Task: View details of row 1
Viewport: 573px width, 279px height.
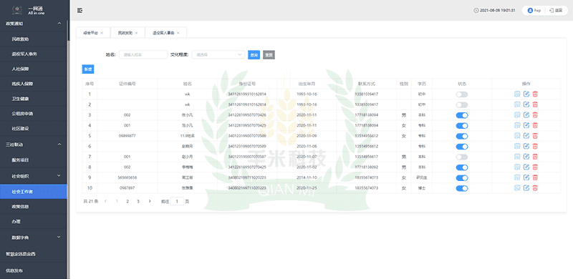Action: 517,94
